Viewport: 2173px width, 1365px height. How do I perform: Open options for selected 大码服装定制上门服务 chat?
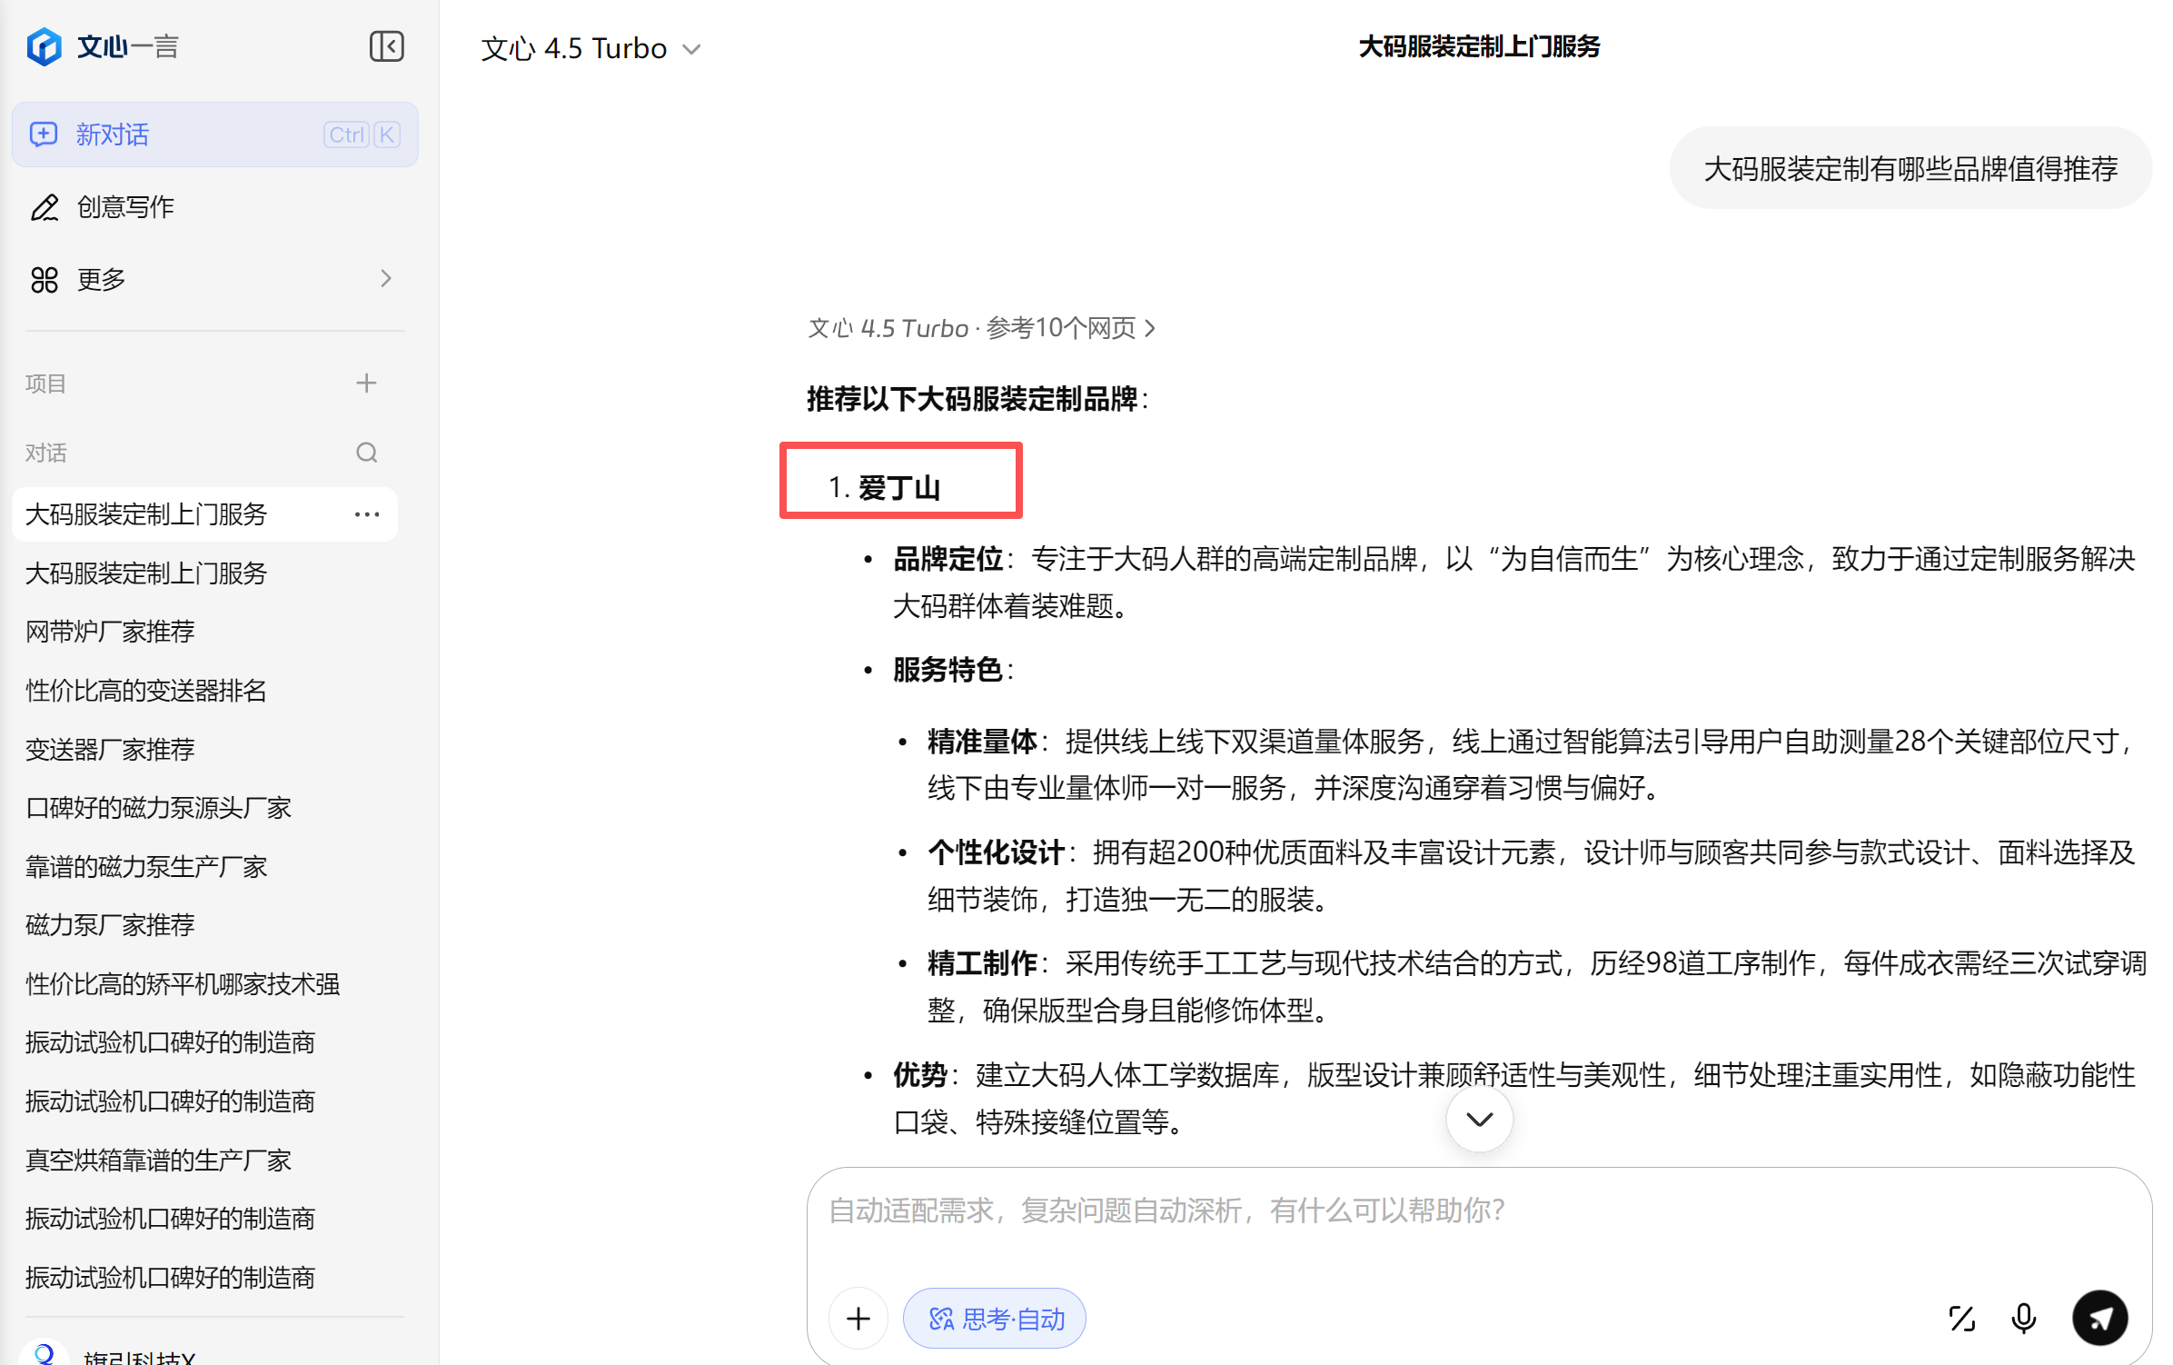tap(367, 514)
